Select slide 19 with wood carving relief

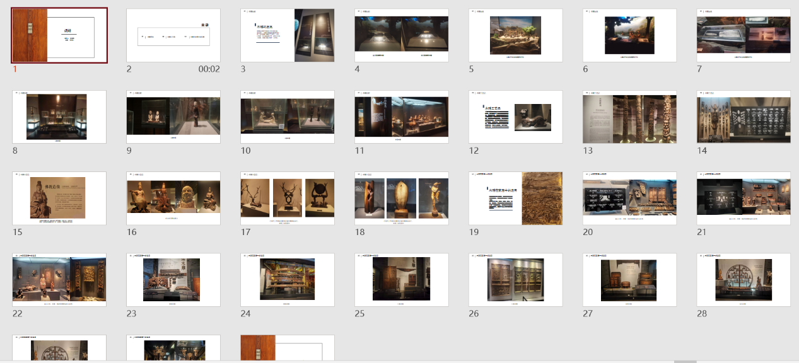pos(515,198)
